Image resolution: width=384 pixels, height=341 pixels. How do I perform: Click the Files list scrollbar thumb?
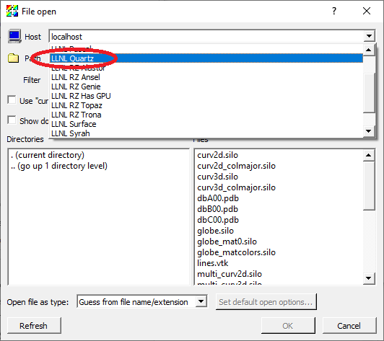coord(369,185)
